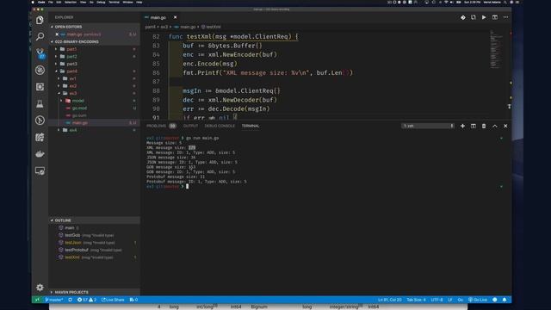551x310 pixels.
Task: Expand the Maven Projects section
Action: click(x=94, y=292)
